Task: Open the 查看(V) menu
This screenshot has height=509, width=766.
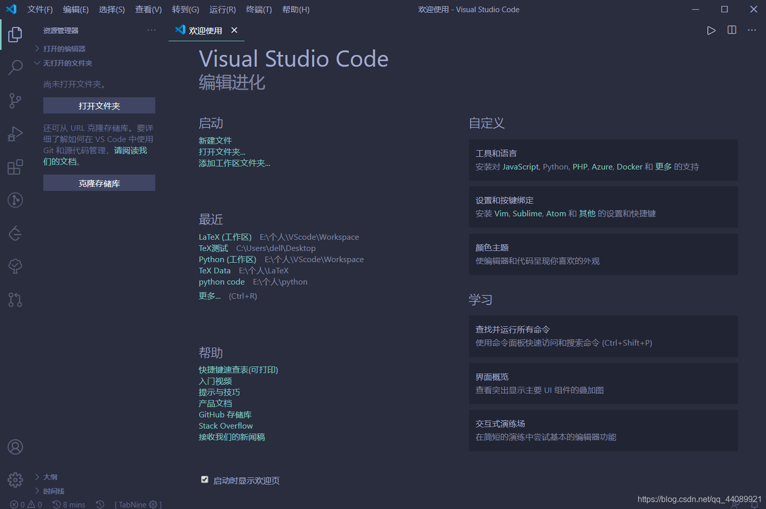Action: click(x=148, y=10)
